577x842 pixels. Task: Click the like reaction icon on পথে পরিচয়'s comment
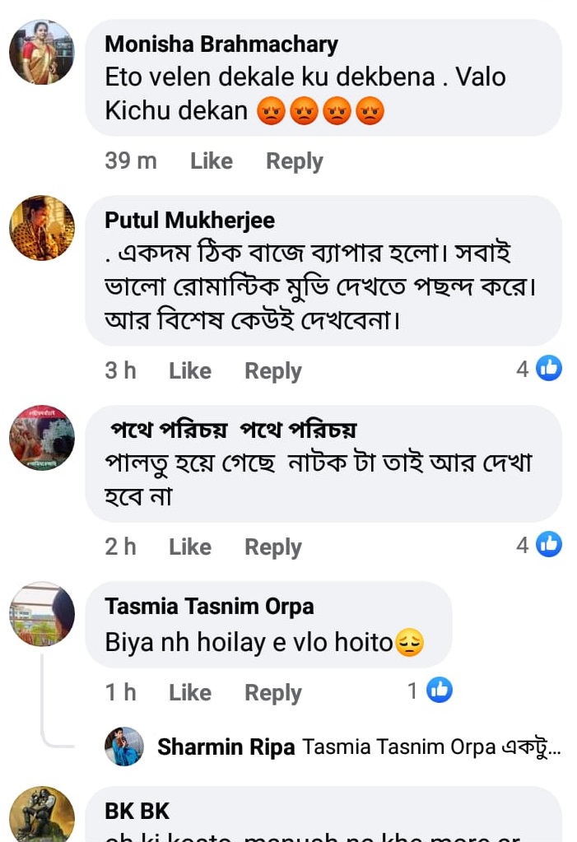pos(548,544)
